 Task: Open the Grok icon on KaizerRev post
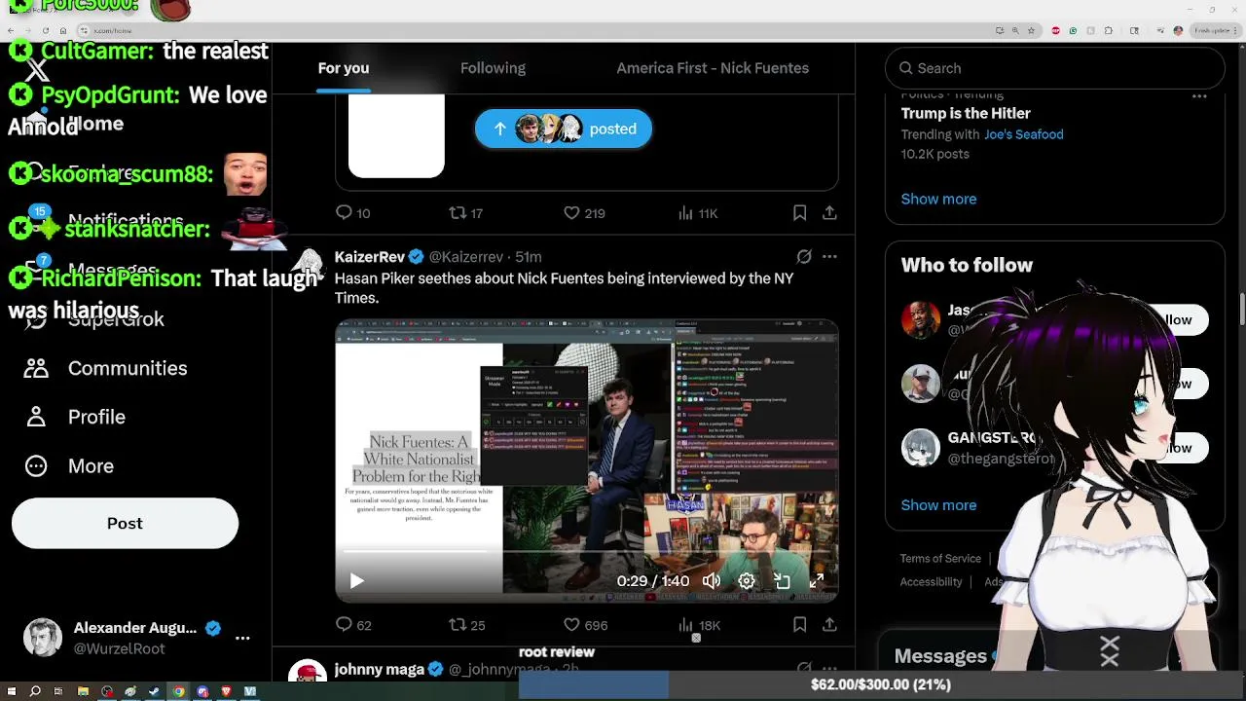point(804,257)
